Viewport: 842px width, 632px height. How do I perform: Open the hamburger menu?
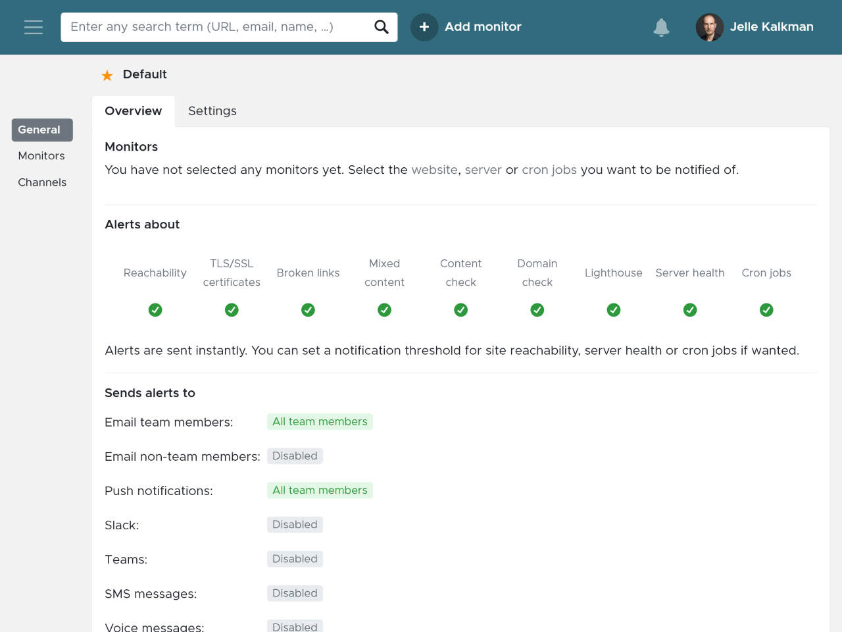34,27
